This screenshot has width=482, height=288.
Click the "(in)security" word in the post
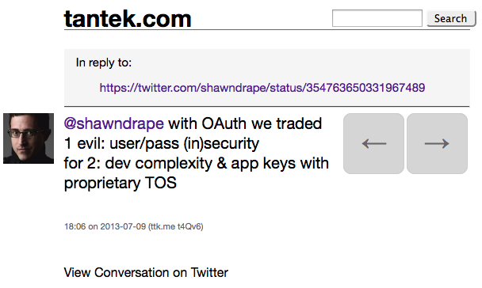(221, 143)
